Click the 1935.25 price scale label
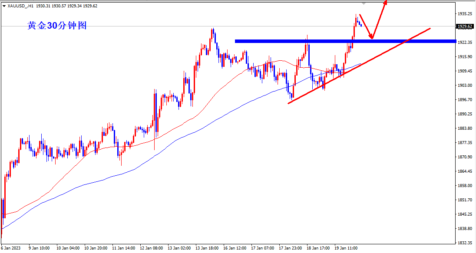 [x=465, y=13]
